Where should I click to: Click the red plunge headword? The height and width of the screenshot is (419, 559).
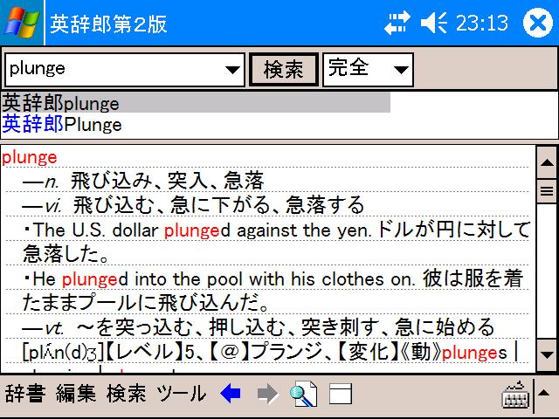point(29,157)
